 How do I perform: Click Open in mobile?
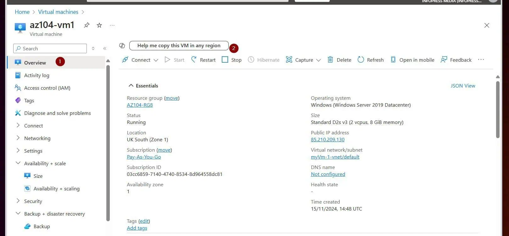tap(412, 60)
